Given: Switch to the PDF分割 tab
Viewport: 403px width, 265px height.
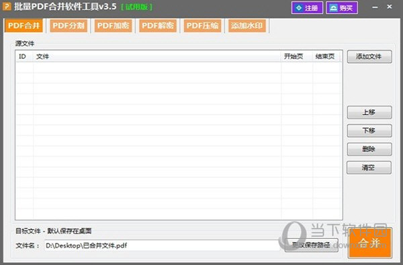Looking at the screenshot, I should 69,25.
